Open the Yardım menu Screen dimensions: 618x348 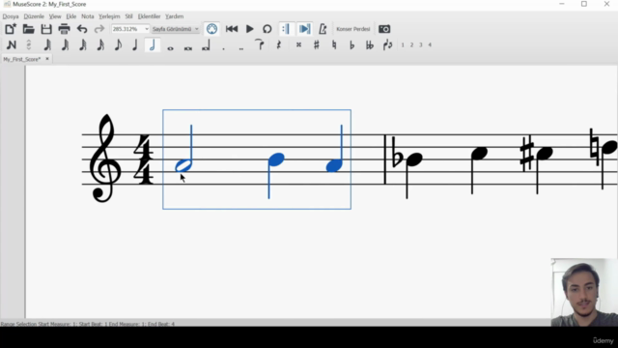click(x=174, y=16)
